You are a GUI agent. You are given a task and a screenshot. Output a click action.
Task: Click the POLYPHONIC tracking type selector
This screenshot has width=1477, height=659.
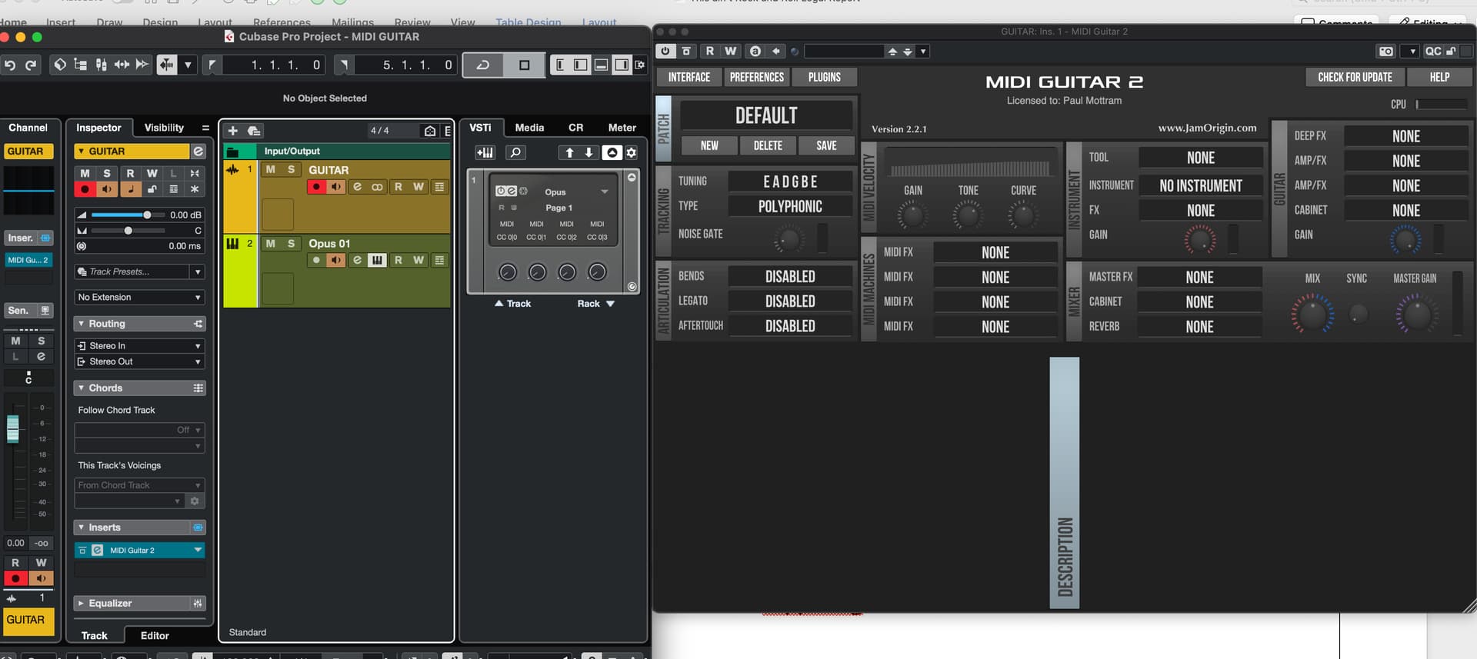(790, 206)
